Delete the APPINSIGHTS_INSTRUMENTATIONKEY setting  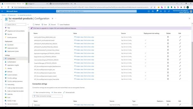168,40
